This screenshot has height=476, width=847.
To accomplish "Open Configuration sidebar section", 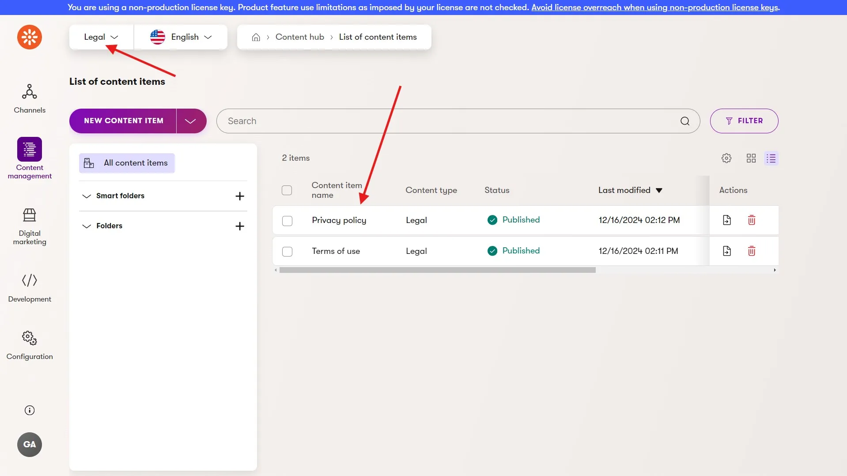I will click(30, 345).
